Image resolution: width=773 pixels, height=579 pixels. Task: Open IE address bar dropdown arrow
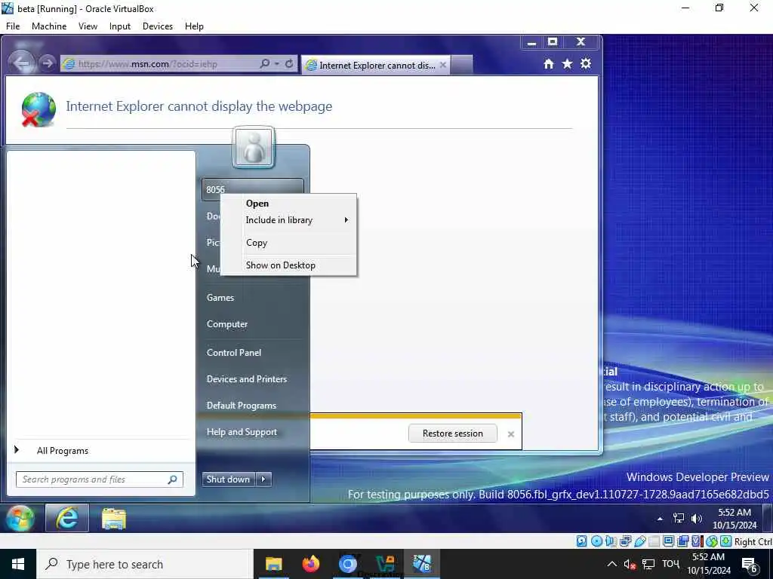click(x=277, y=63)
